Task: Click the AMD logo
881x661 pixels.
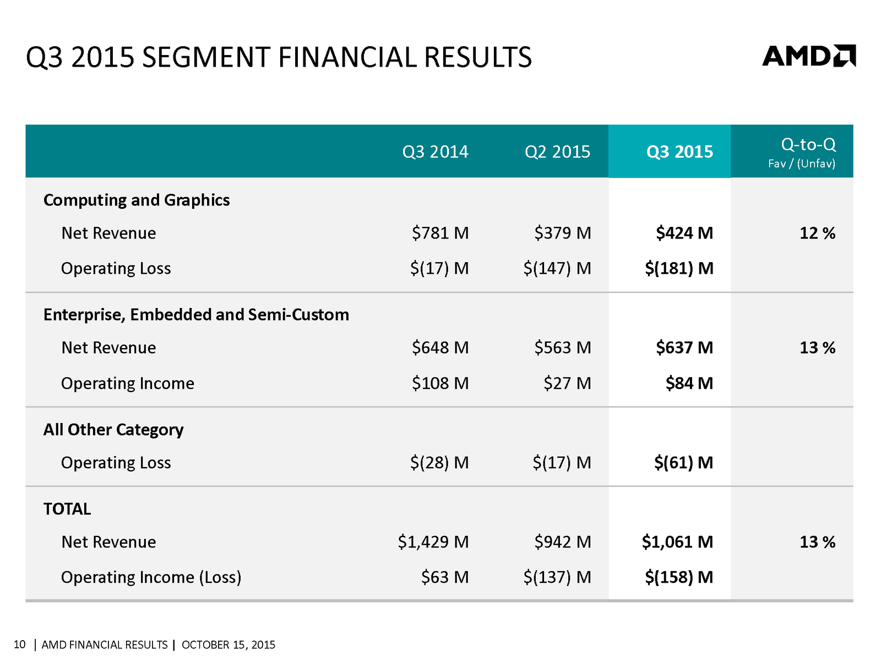Action: click(808, 56)
